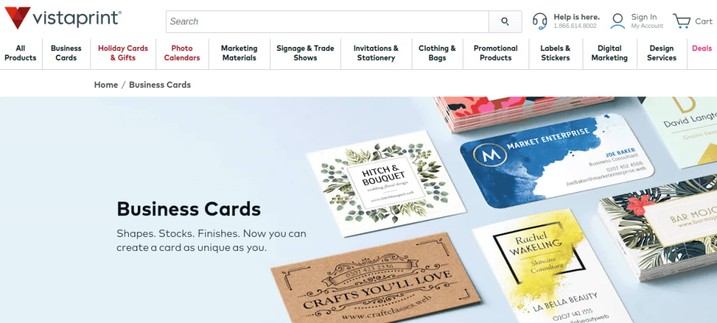Viewport: 717px width, 323px height.
Task: Open the Promotional Products menu
Action: 496,53
